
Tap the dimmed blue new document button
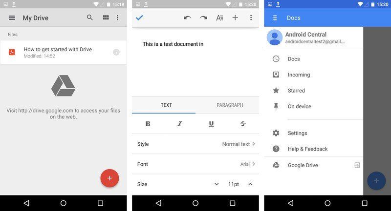pyautogui.click(x=376, y=181)
